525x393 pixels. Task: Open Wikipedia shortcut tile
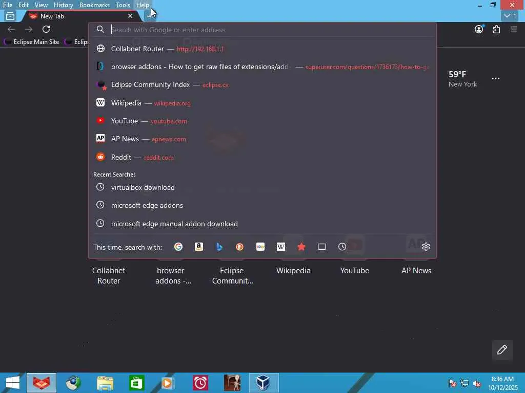tap(293, 271)
